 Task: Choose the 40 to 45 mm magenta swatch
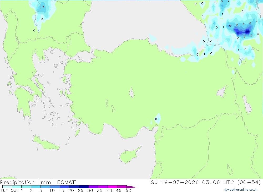point(112,187)
